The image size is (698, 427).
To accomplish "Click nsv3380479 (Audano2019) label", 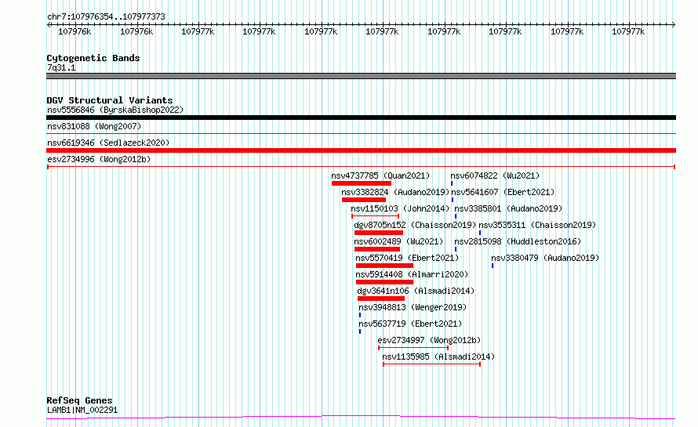I will click(545, 258).
